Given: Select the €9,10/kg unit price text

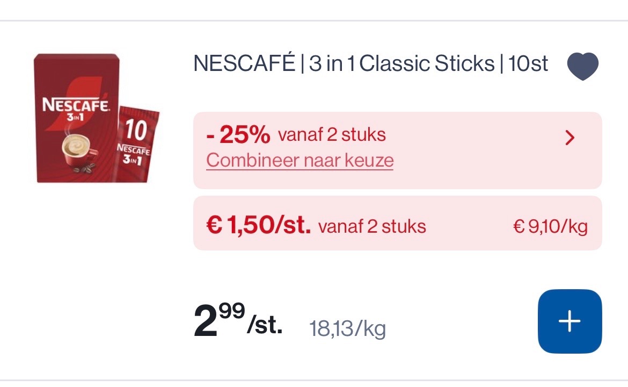Looking at the screenshot, I should [551, 226].
